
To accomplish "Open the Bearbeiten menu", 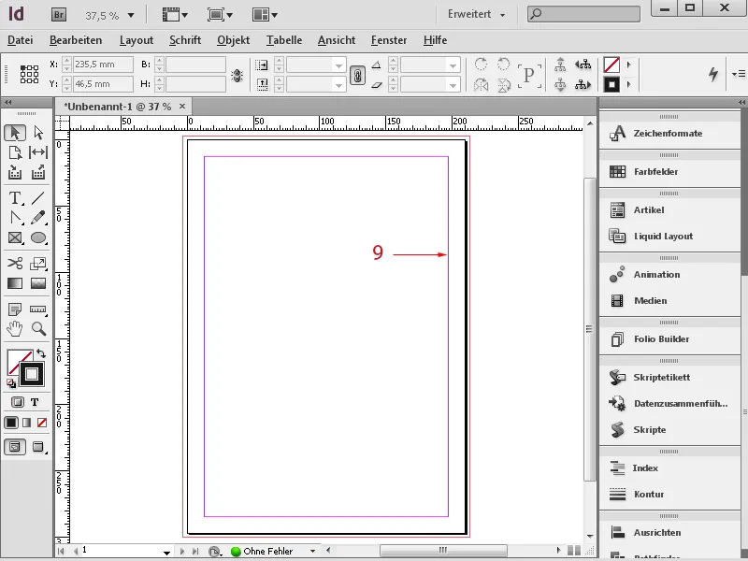I will 76,40.
